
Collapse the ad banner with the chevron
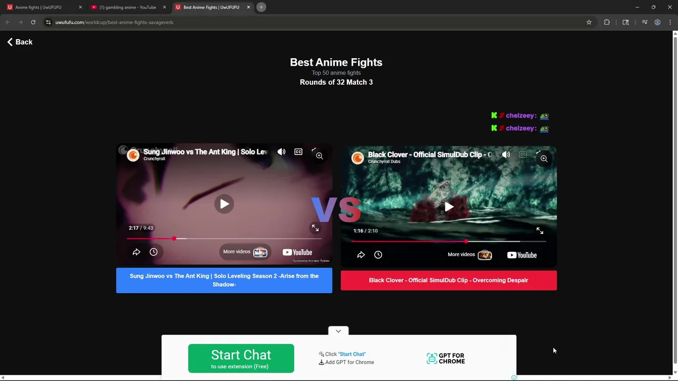click(338, 331)
